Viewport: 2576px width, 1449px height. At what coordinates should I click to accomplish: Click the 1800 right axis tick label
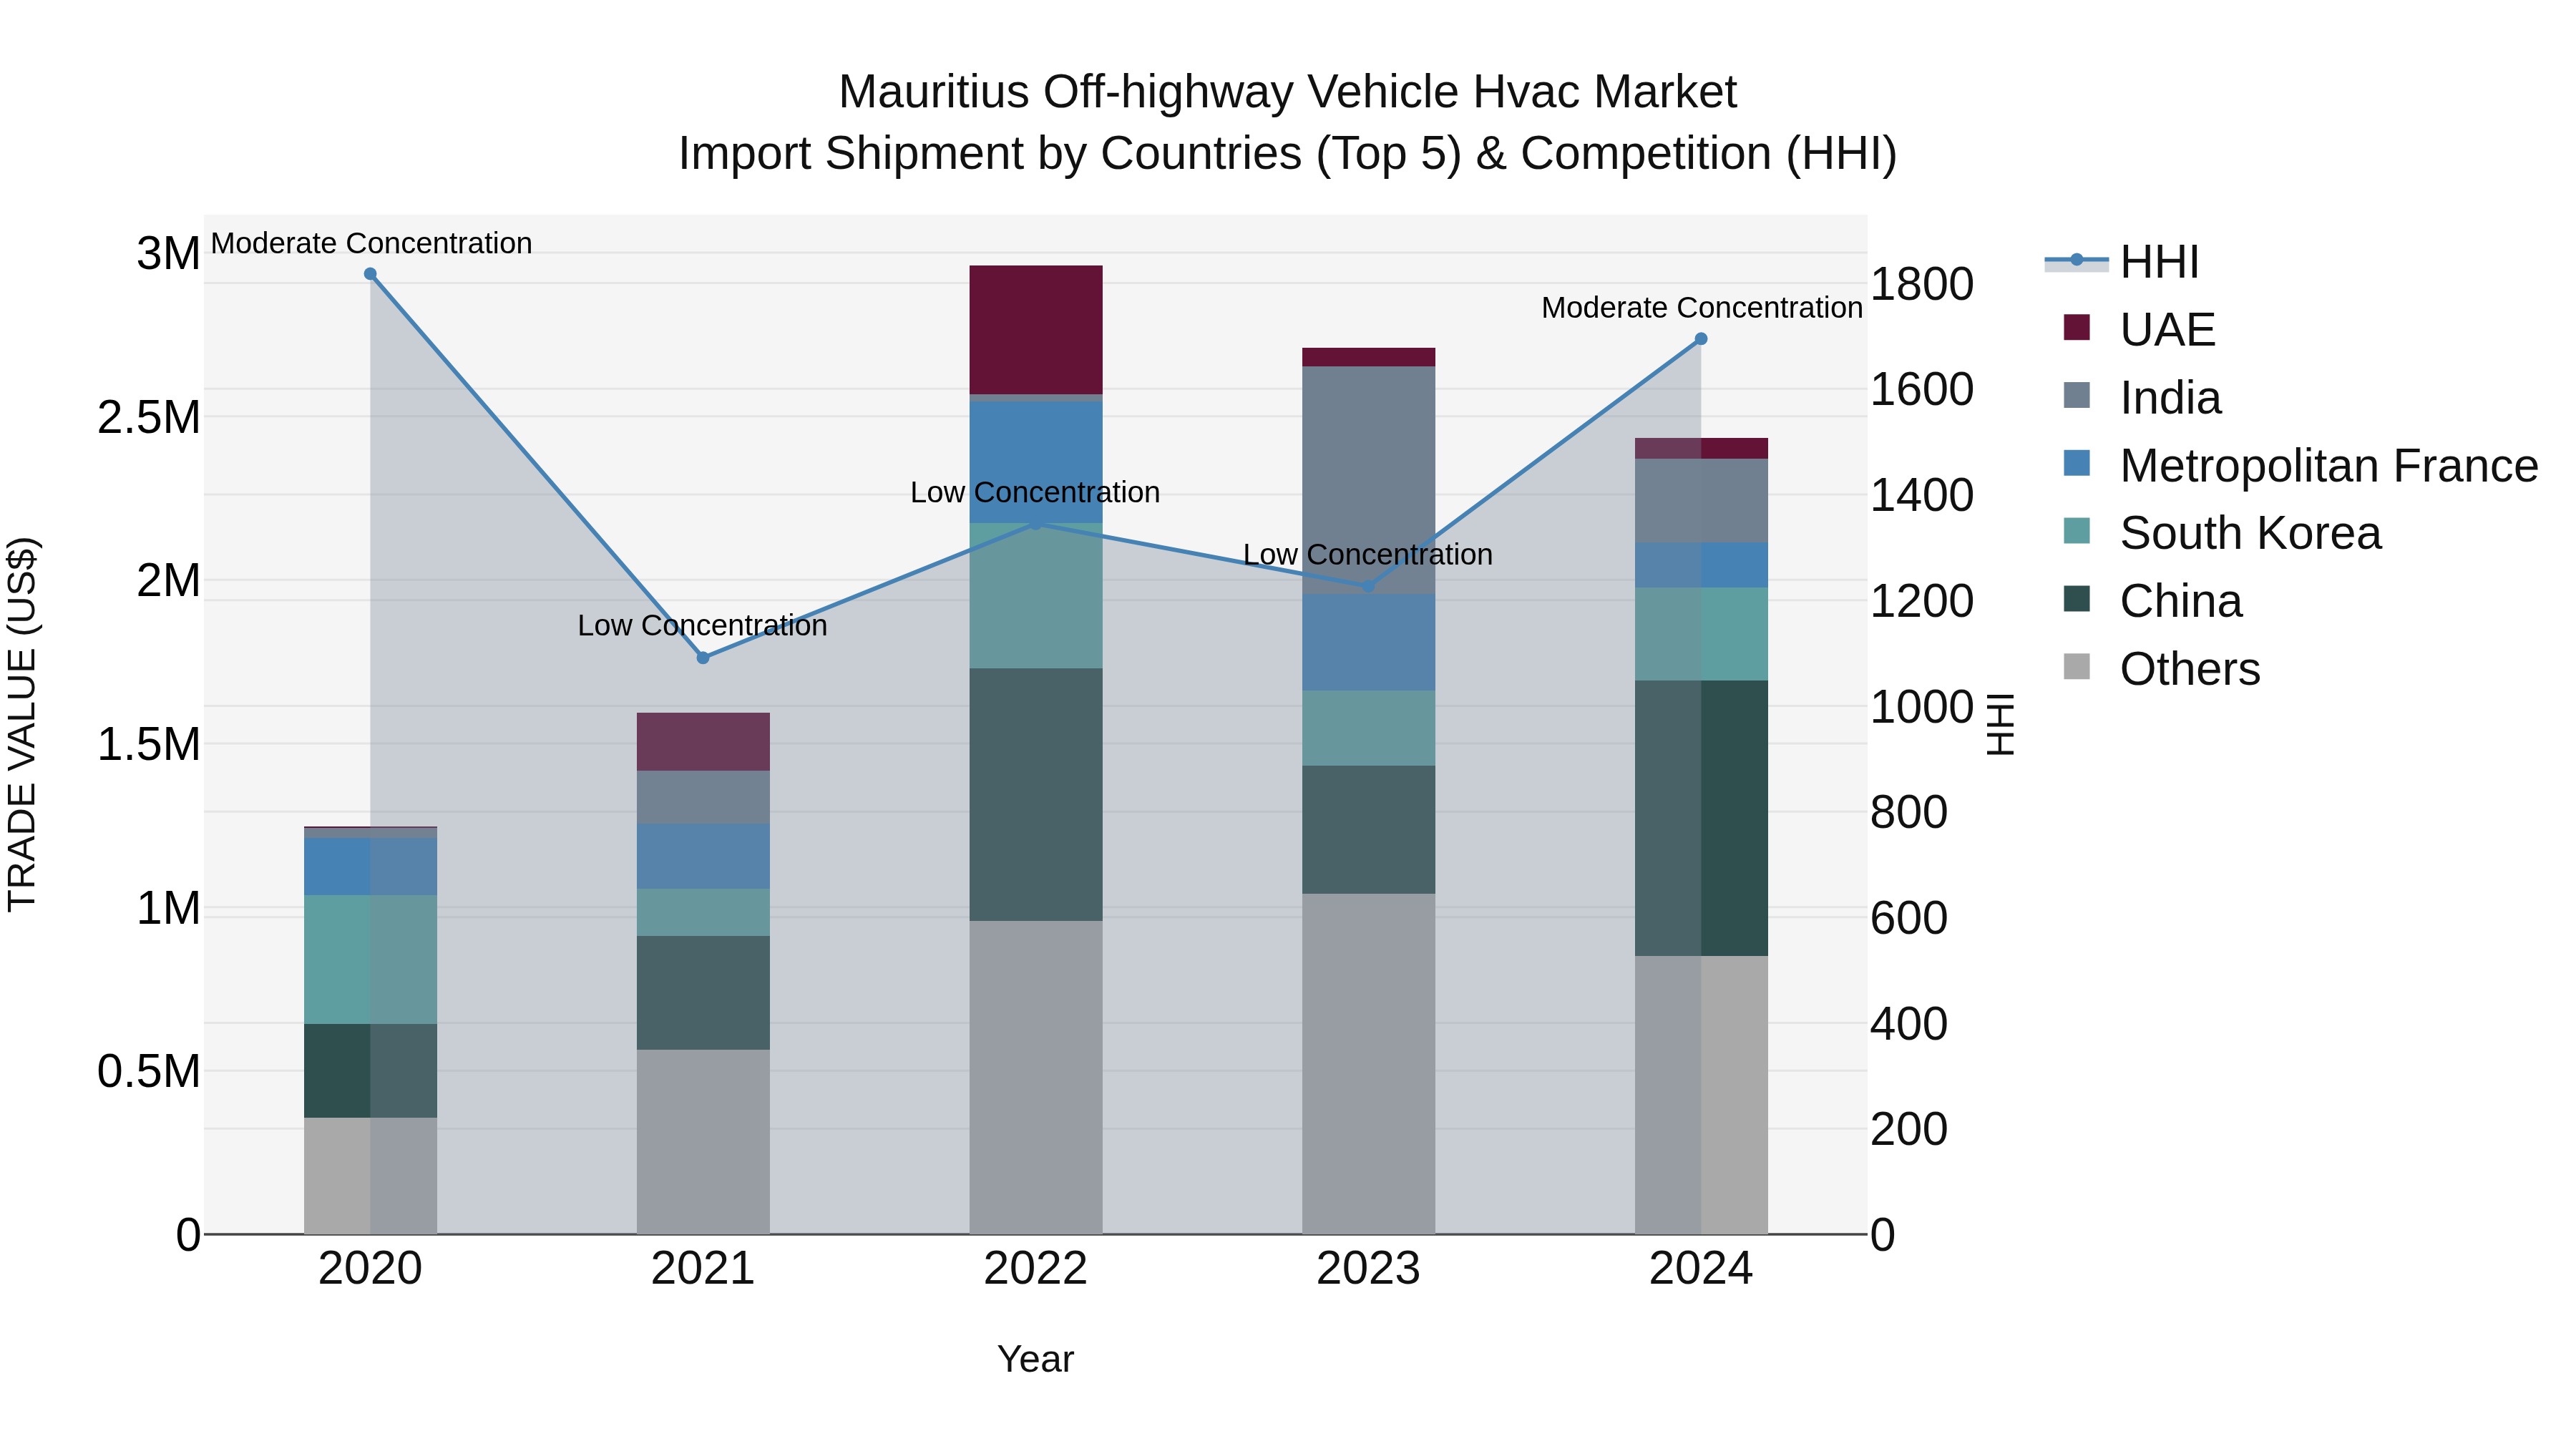(x=1922, y=284)
